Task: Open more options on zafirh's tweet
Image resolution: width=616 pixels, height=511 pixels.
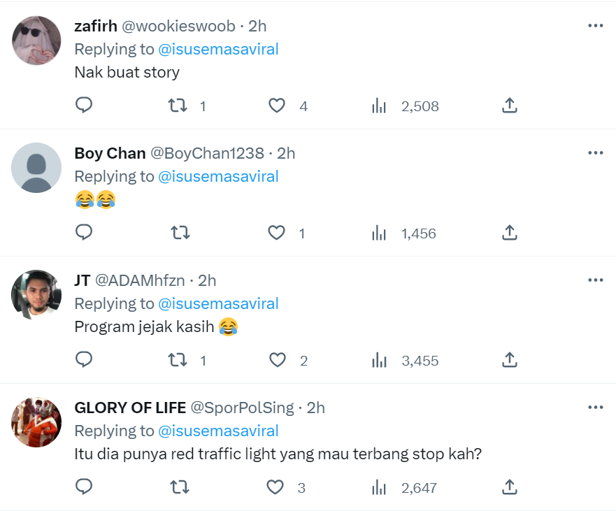Action: (595, 26)
